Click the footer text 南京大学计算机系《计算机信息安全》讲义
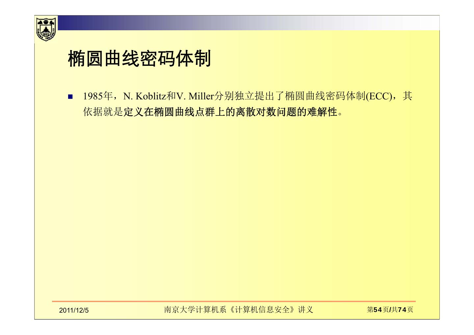The image size is (474, 335). pos(239,310)
